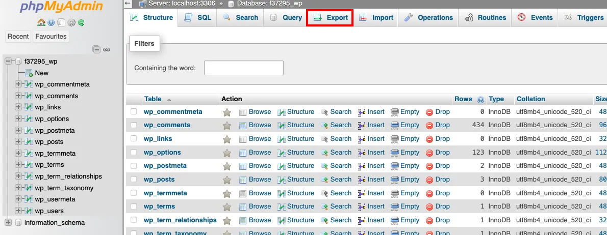Viewport: 607px width, 235px height.
Task: Check the wp_commentmeta row checkbox
Action: (x=134, y=111)
